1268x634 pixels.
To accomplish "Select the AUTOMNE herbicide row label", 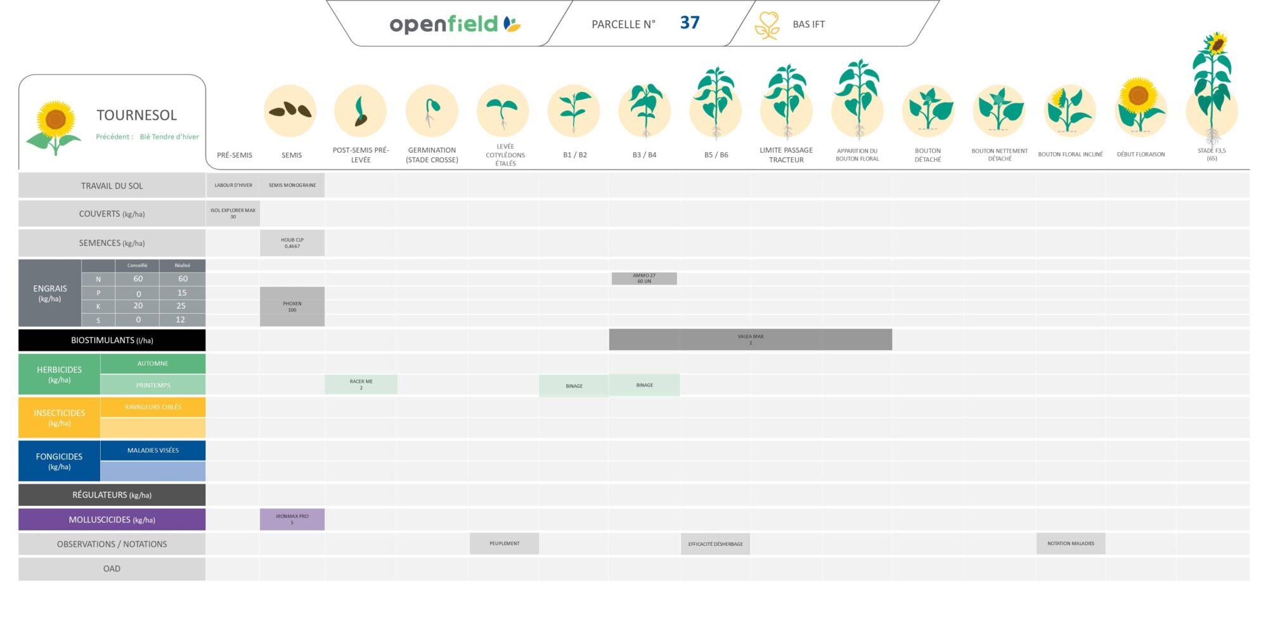I will tap(153, 364).
